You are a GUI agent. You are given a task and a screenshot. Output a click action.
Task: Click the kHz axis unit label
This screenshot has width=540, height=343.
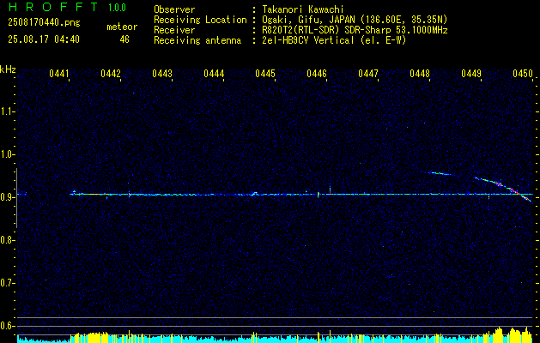tap(8, 69)
